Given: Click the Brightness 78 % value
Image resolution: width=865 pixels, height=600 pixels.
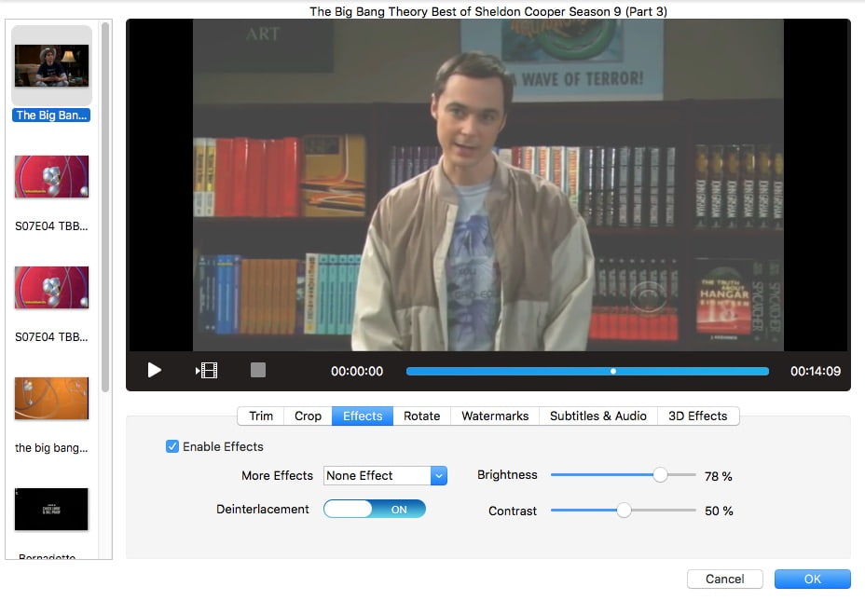Looking at the screenshot, I should [719, 476].
